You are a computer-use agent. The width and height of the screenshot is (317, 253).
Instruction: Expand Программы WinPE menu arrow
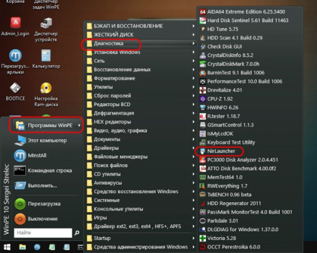point(79,125)
